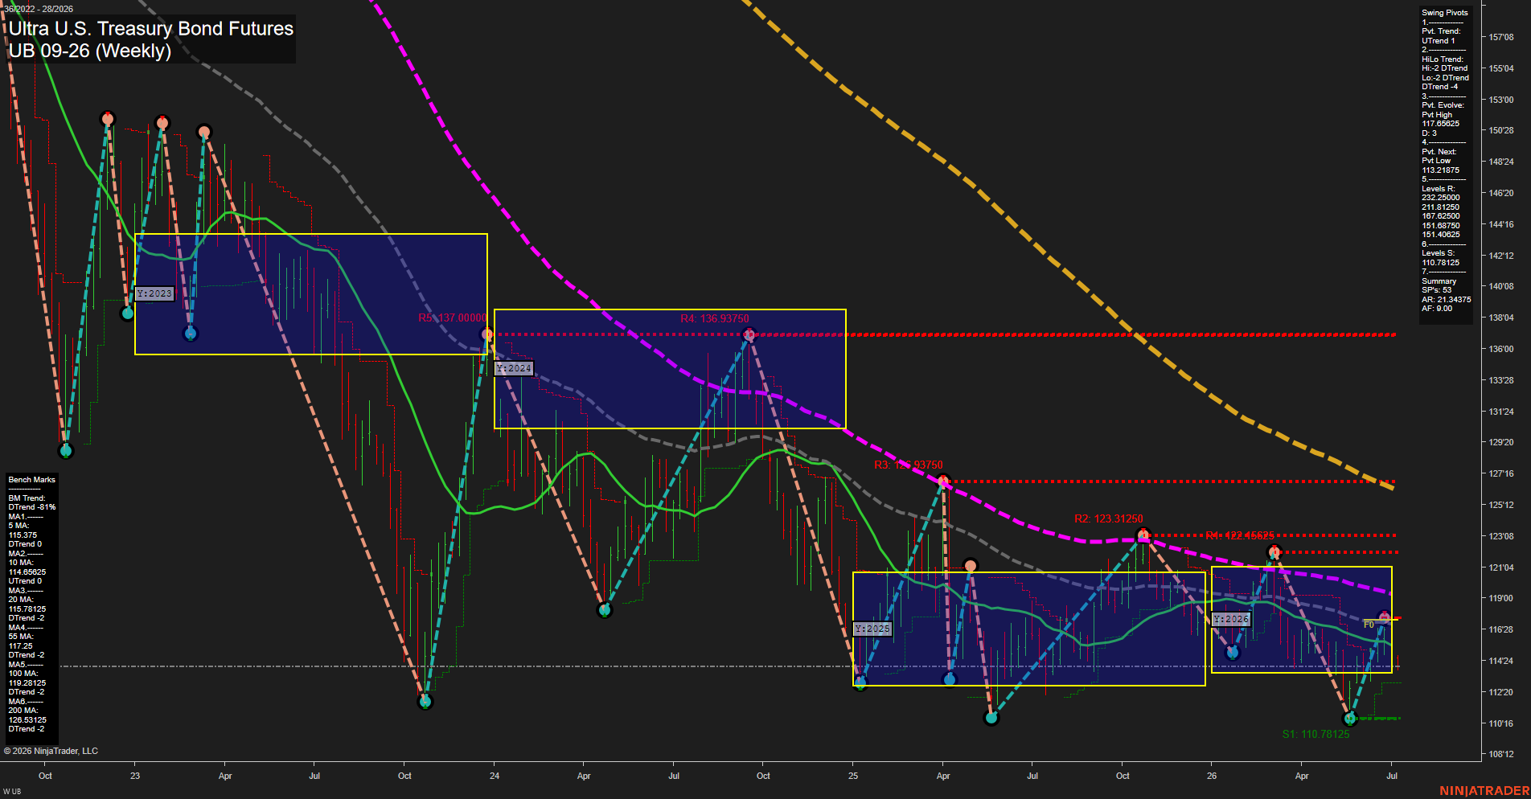Click the Y:2023 yearly box label
Image resolution: width=1531 pixels, height=799 pixels.
(x=154, y=293)
